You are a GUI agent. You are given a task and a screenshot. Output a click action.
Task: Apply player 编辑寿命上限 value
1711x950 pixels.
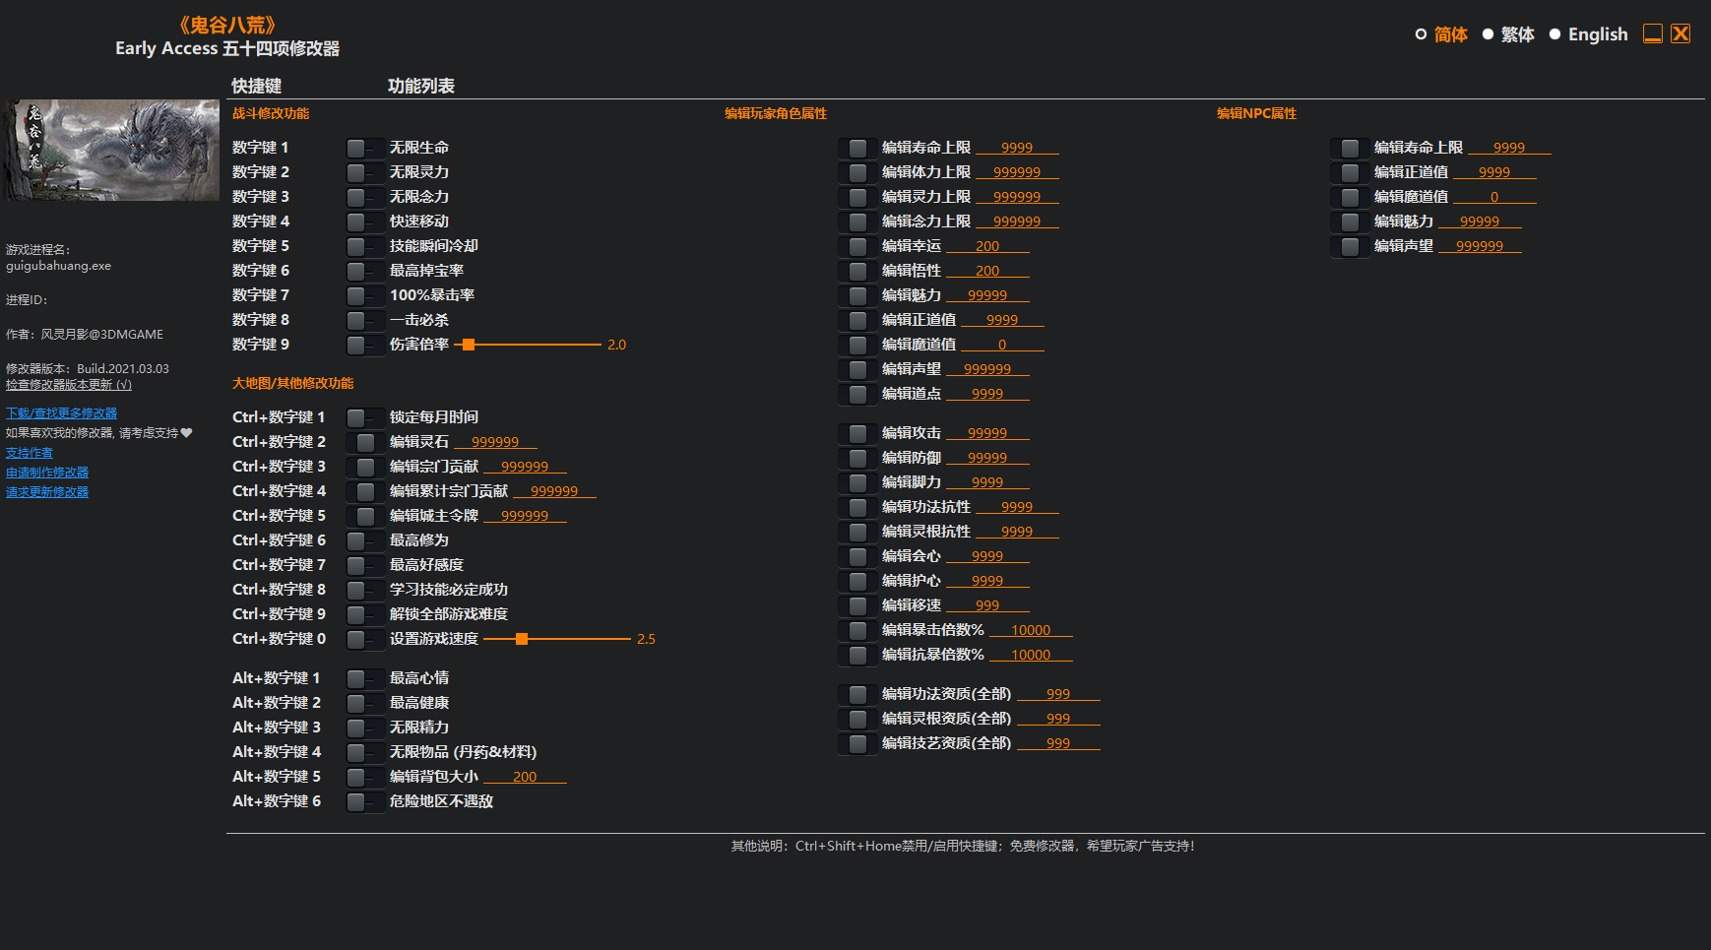(x=857, y=148)
